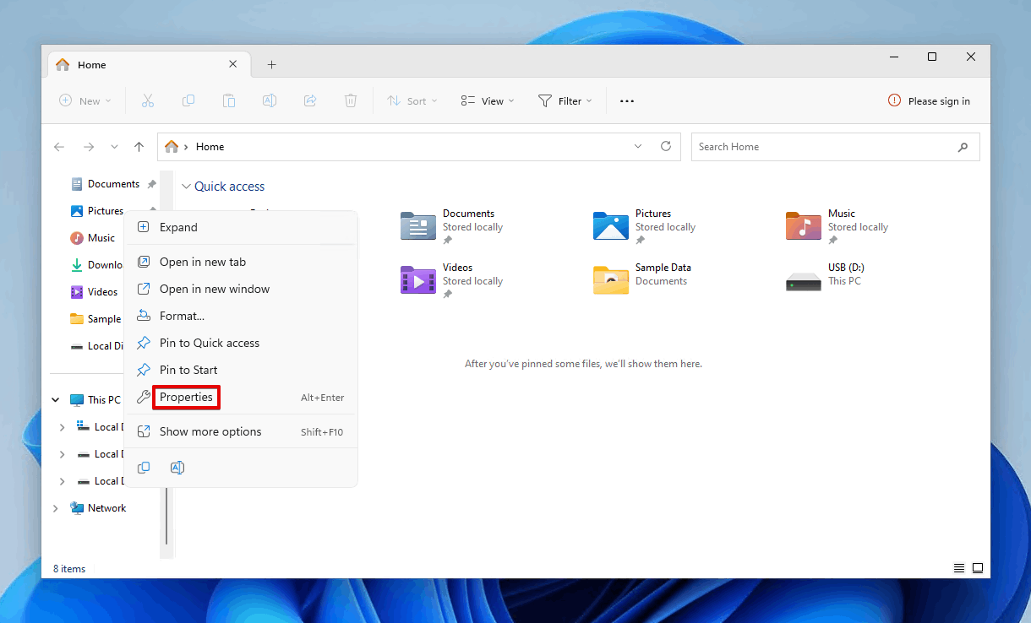Open the See more three-dots menu
The width and height of the screenshot is (1031, 623).
pos(626,101)
